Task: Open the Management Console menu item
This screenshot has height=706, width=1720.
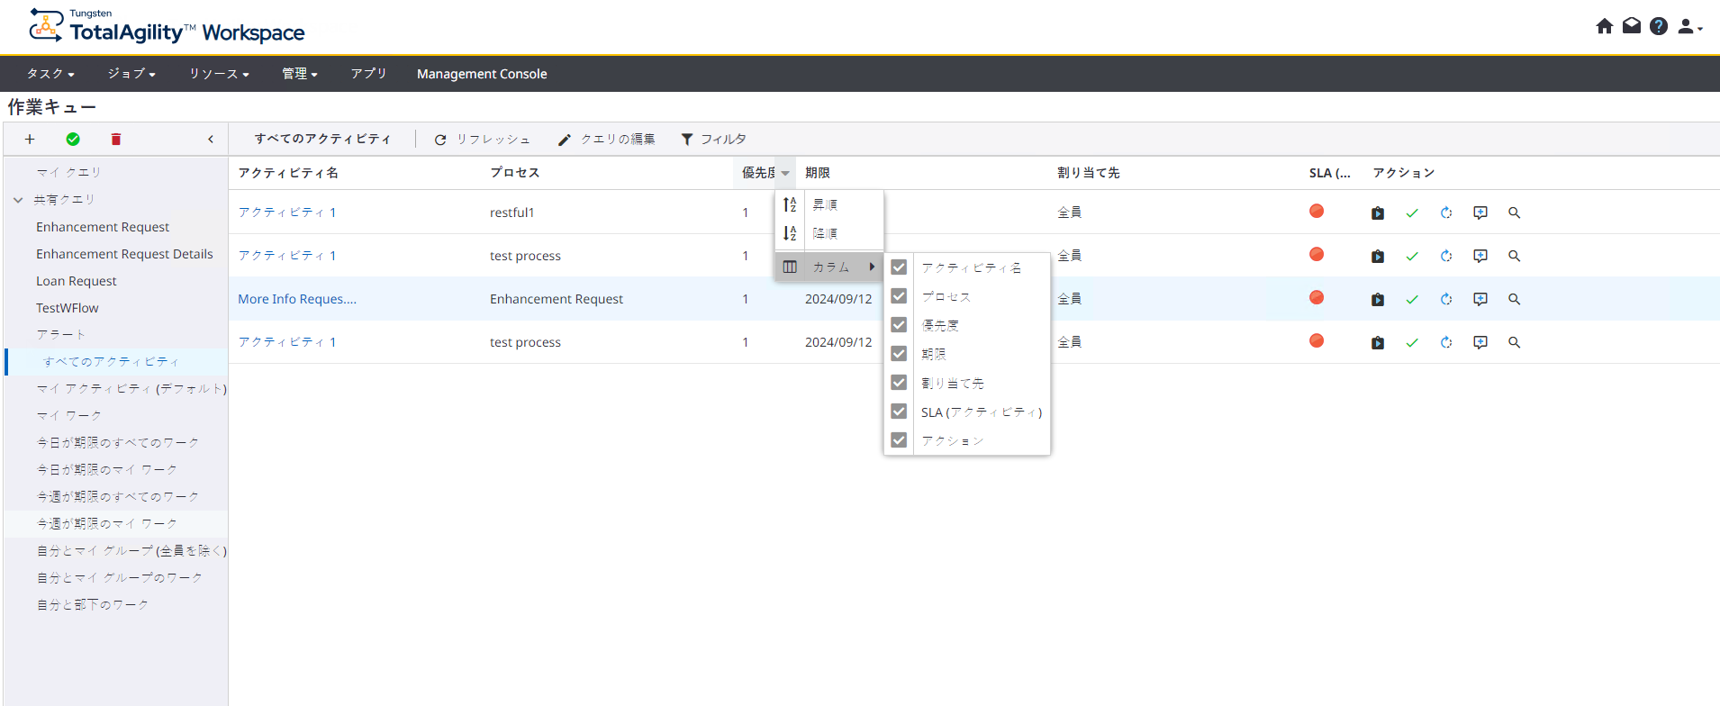Action: [x=482, y=74]
